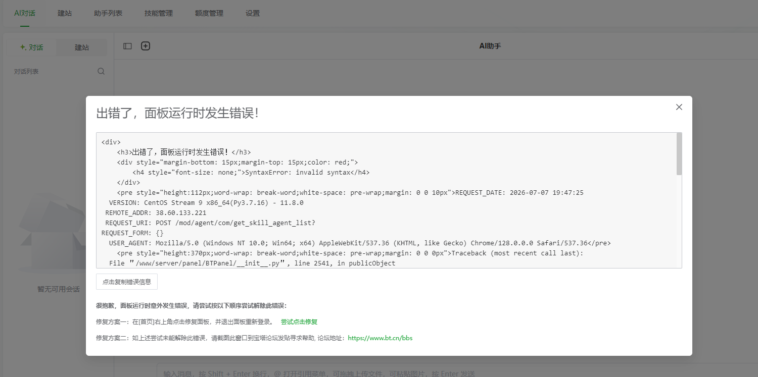Click the 修复方案二 instruction text
This screenshot has width=758, height=377.
point(221,338)
